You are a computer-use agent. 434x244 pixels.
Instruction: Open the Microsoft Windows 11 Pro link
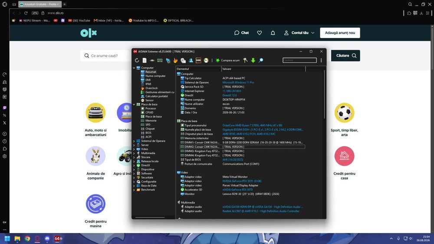238,82
